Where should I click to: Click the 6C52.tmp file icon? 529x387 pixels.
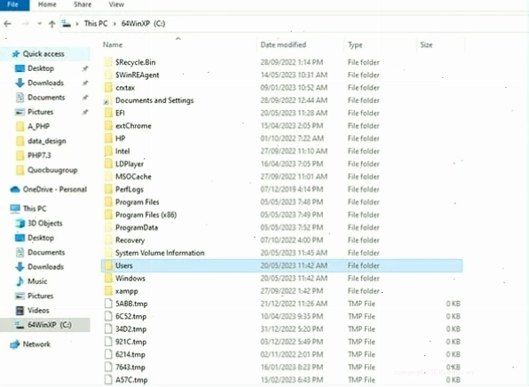108,317
